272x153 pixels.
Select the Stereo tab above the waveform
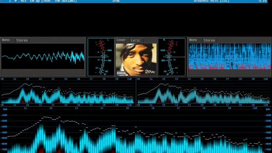click(22, 40)
